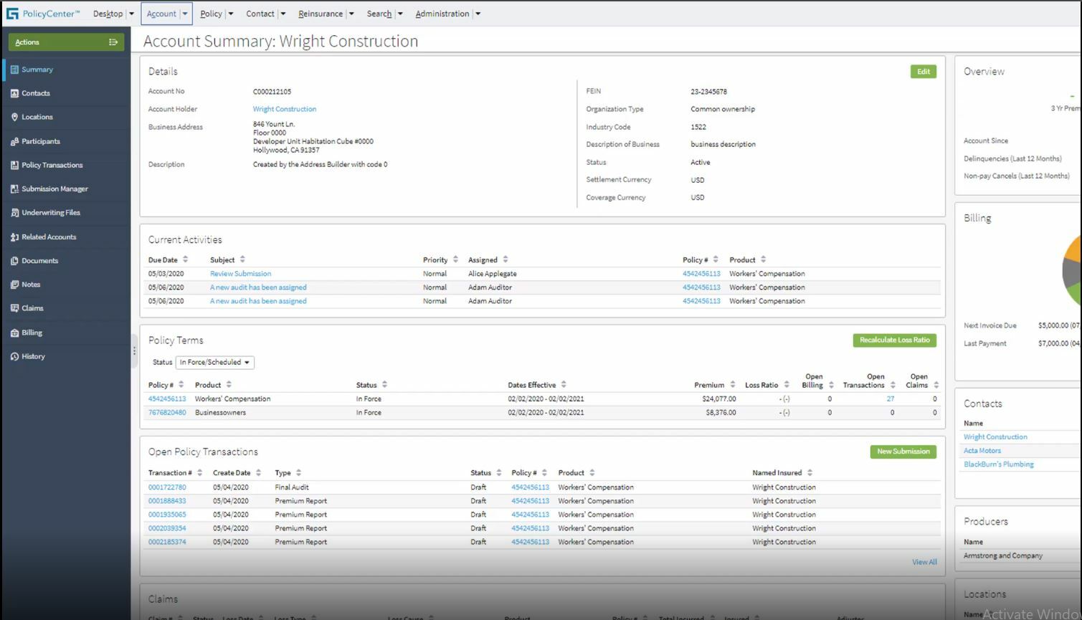Screen dimensions: 1082x620
Task: Click the Billing pie chart
Action: tap(1071, 270)
